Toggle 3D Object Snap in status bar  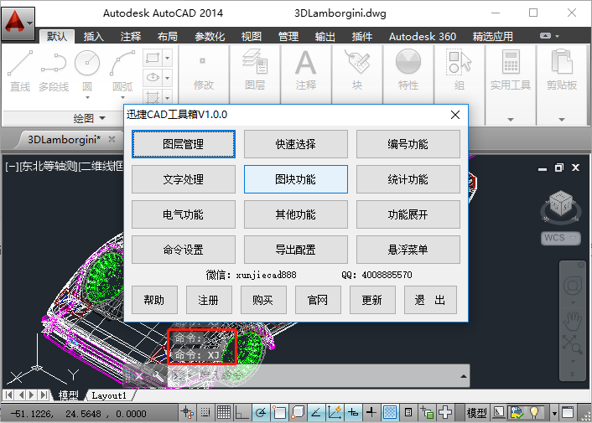pos(298,413)
